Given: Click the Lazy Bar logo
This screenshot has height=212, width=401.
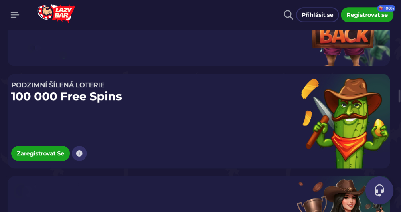Looking at the screenshot, I should 56,14.
